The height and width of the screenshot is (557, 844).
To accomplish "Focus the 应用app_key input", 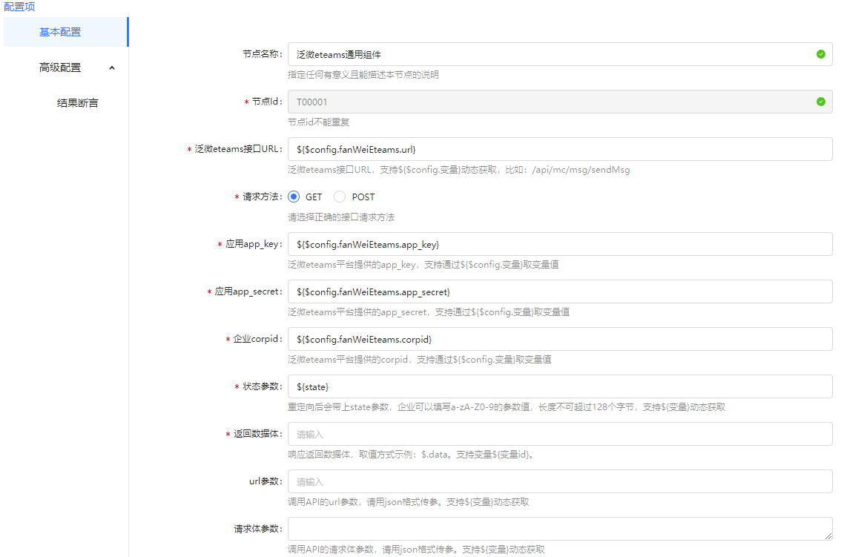I will pos(559,244).
